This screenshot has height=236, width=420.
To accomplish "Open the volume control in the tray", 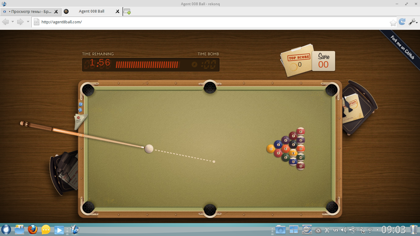I will click(344, 230).
